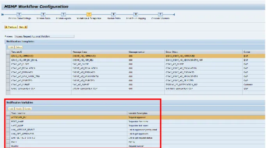Click the roadmap start arrow icon
266x148 pixels.
click(3, 14)
